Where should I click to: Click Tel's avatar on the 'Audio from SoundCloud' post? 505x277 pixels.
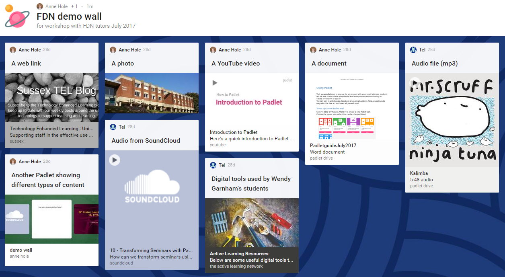(113, 127)
